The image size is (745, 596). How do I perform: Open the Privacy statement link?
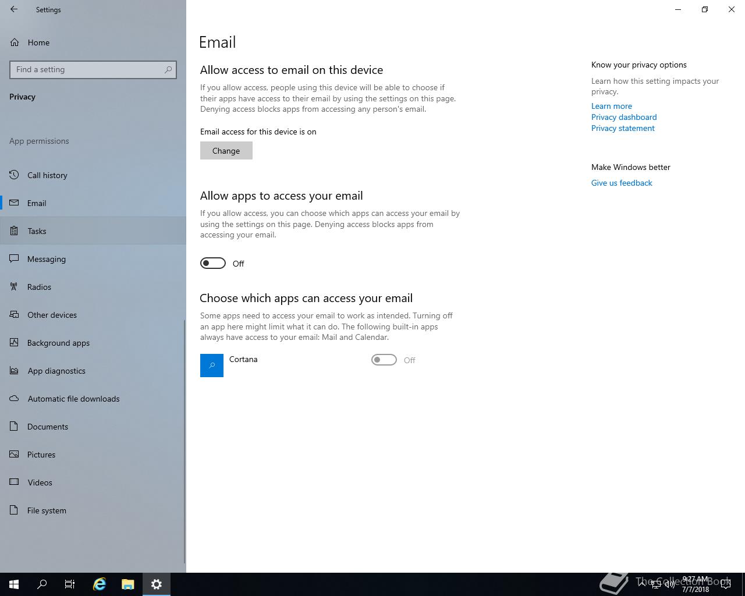623,128
